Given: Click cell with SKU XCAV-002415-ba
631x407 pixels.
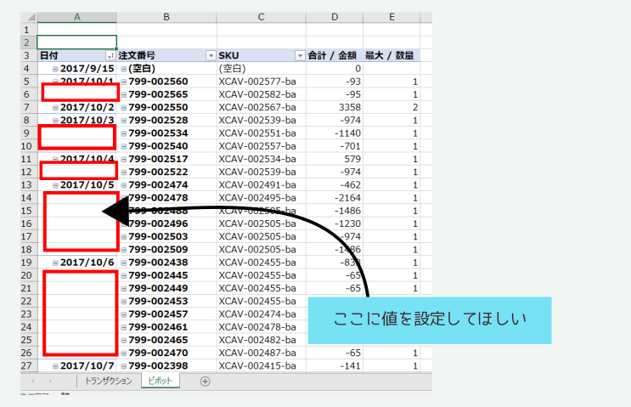Looking at the screenshot, I should click(x=262, y=366).
